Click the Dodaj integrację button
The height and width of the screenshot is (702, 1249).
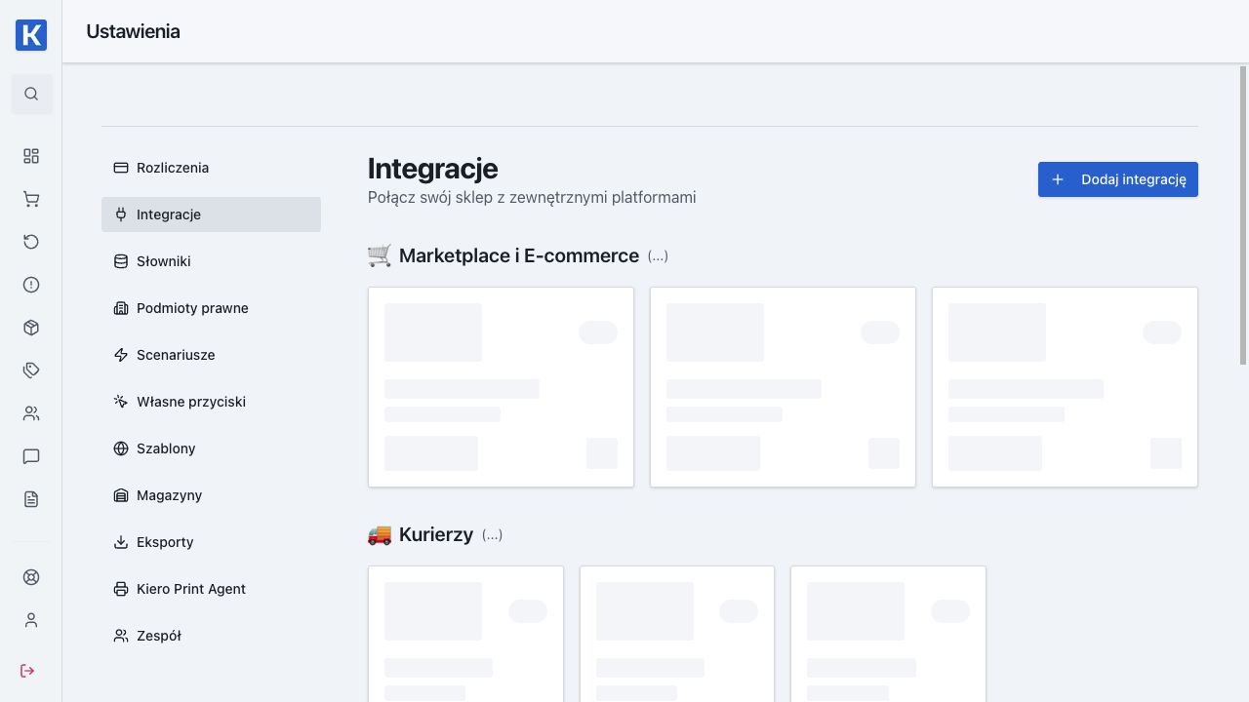(1118, 179)
